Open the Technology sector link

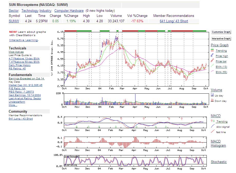click(30, 10)
